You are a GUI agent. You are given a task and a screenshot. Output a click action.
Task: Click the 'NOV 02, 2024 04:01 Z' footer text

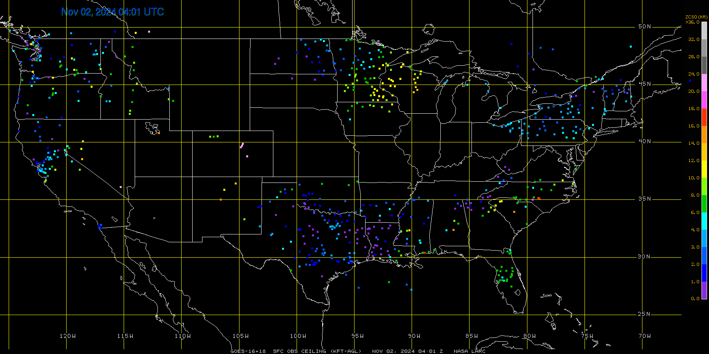(x=407, y=351)
